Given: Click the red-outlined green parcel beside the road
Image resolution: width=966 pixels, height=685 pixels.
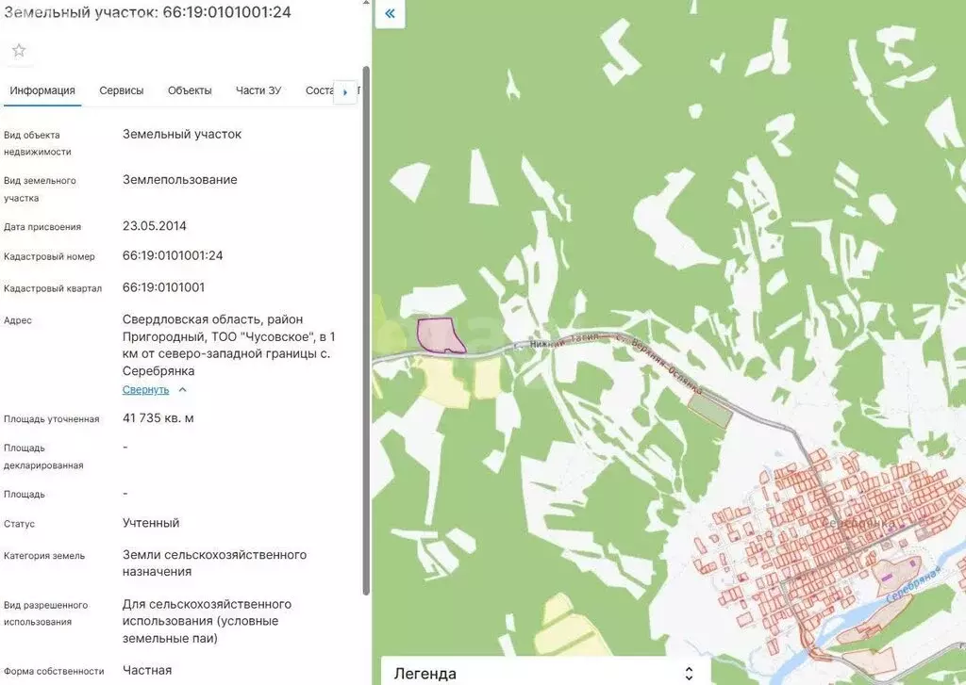Looking at the screenshot, I should point(710,411).
